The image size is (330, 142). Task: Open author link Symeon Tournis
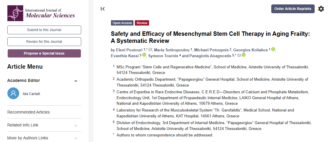[x=163, y=56]
